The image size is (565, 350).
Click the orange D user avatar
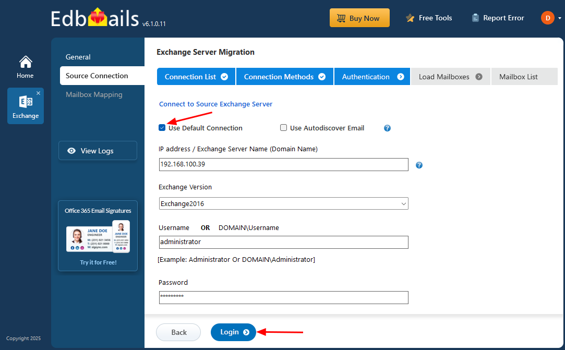click(x=547, y=18)
